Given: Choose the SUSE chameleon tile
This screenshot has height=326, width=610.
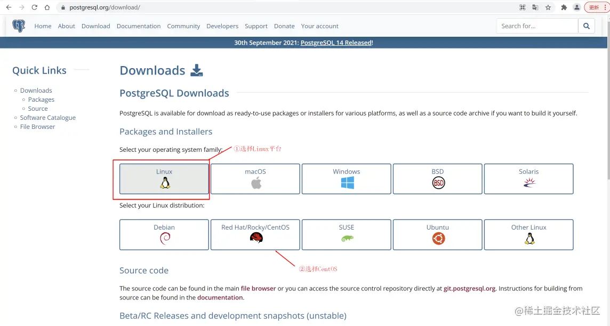Looking at the screenshot, I should pyautogui.click(x=346, y=235).
